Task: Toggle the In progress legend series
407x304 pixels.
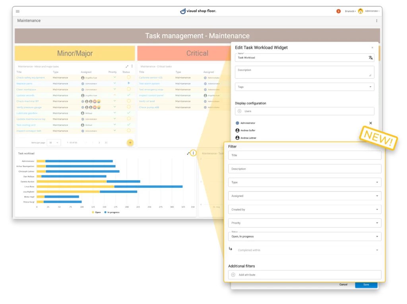Action: click(x=111, y=212)
